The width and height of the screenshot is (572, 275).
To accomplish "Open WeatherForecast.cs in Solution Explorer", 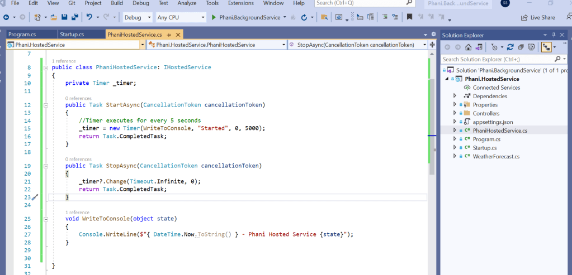I will pos(495,157).
